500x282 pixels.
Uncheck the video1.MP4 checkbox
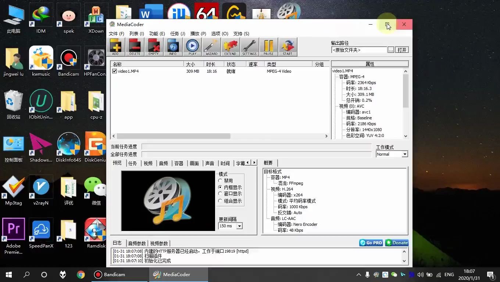tap(115, 71)
